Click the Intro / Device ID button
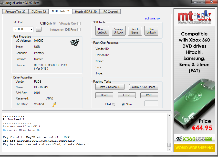Viewport: 218px width, 157px height. [110, 87]
